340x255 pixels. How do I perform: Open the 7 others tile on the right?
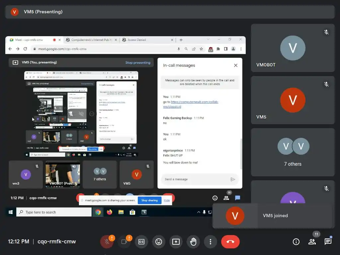(293, 152)
